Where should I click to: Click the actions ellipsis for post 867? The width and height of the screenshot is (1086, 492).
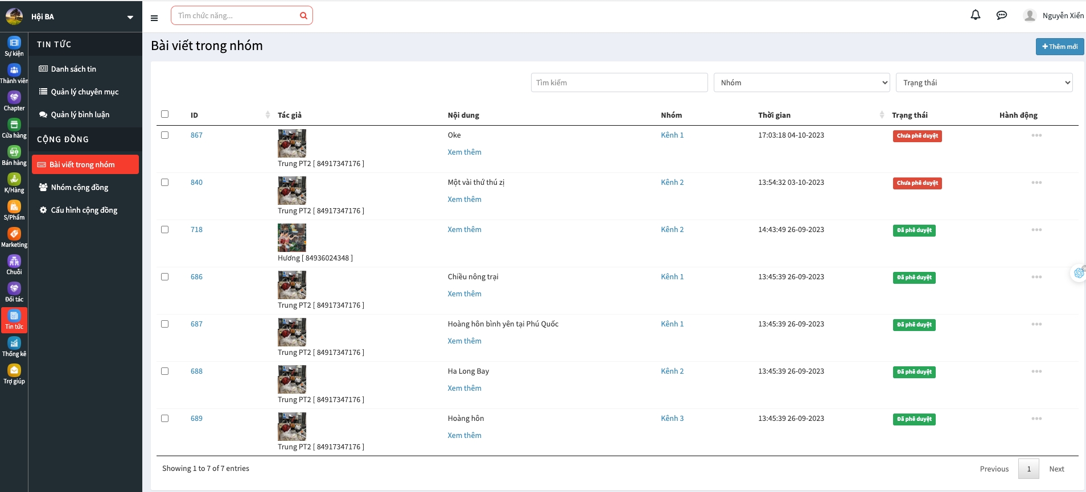(1036, 135)
